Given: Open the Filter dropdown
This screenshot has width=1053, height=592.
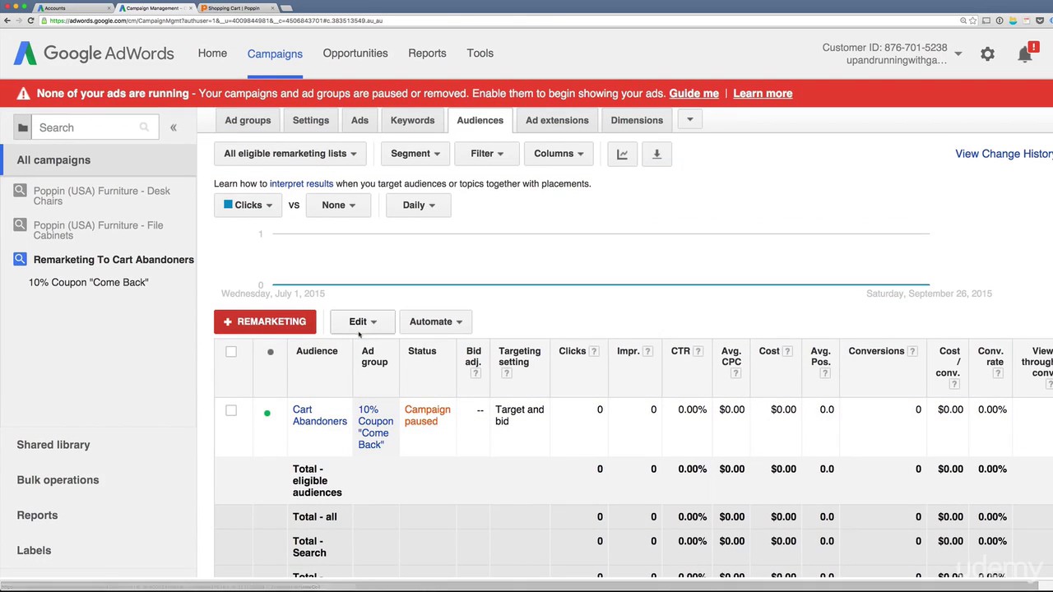Looking at the screenshot, I should click(486, 154).
